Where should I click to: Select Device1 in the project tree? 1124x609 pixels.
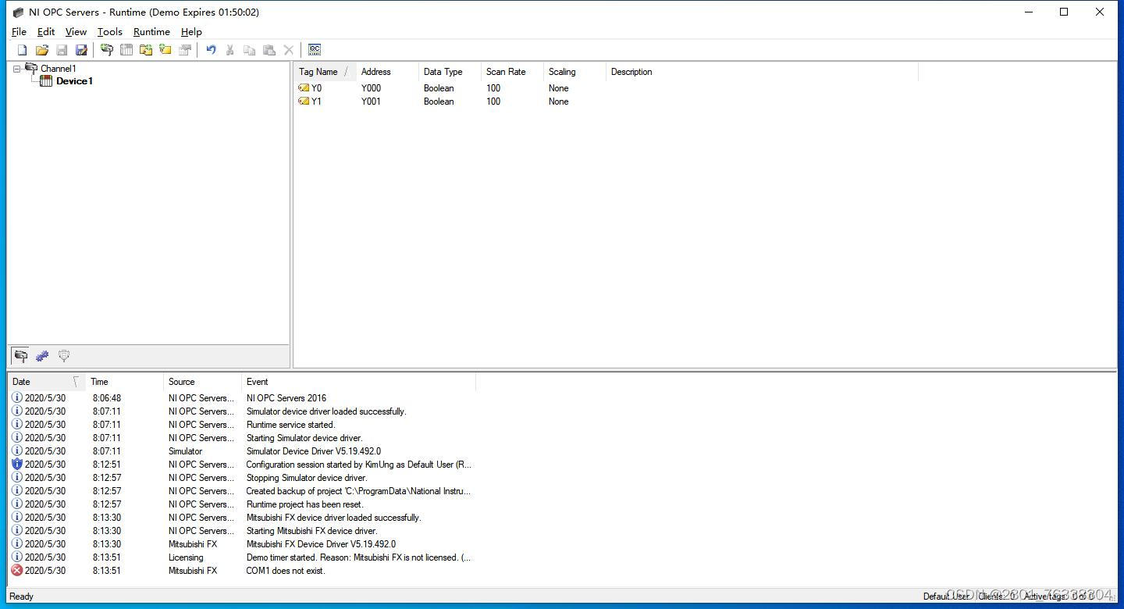click(74, 81)
